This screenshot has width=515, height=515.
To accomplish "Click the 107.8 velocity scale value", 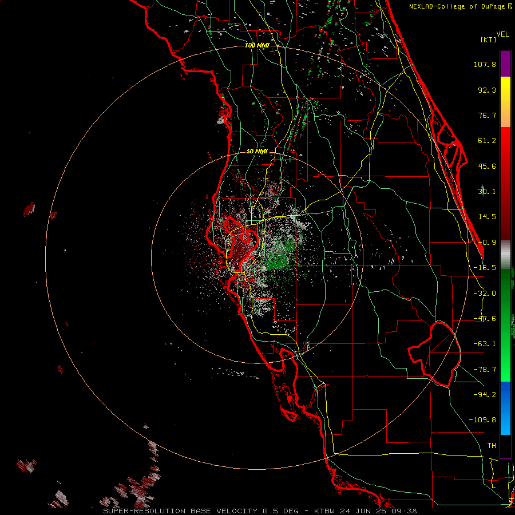I will point(485,64).
